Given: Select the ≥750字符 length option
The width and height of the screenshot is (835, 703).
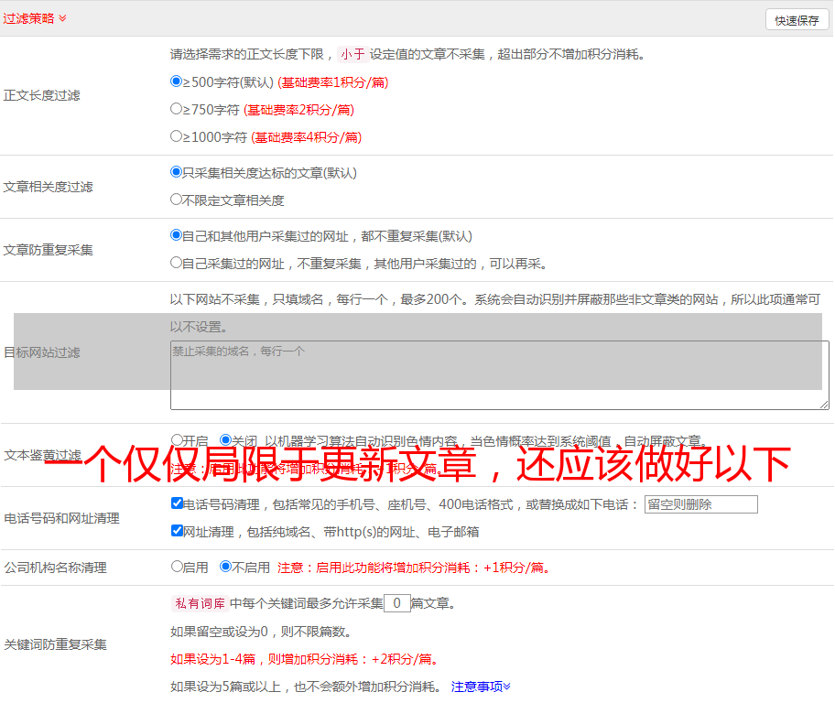Looking at the screenshot, I should click(x=177, y=109).
